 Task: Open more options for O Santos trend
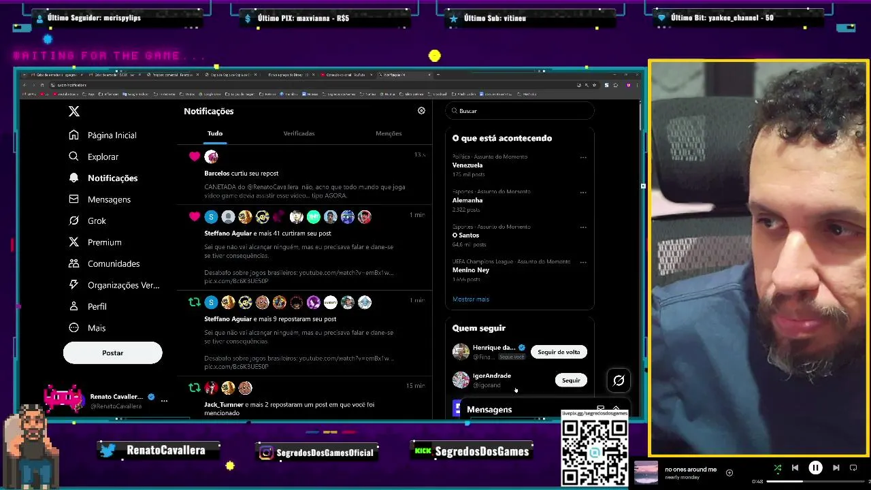583,227
